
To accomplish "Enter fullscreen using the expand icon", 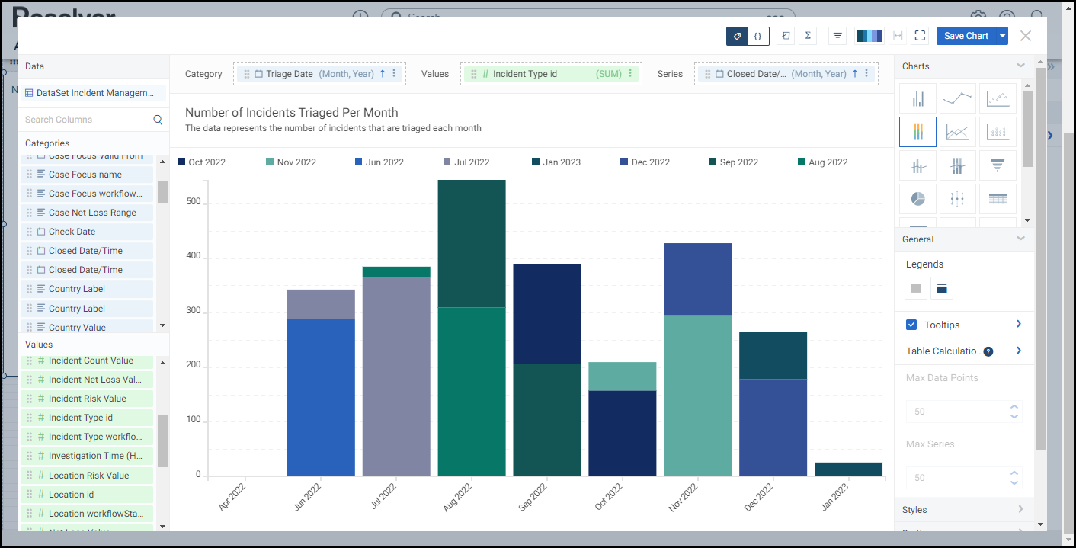I will click(x=920, y=36).
